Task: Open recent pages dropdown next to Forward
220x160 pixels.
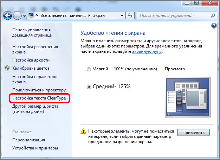Action: (x=25, y=16)
